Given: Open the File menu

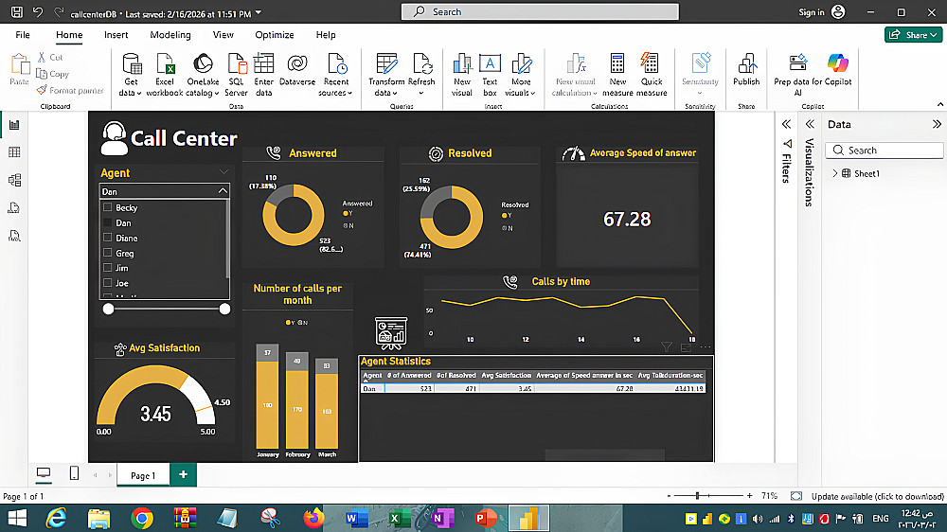Looking at the screenshot, I should click(x=23, y=34).
